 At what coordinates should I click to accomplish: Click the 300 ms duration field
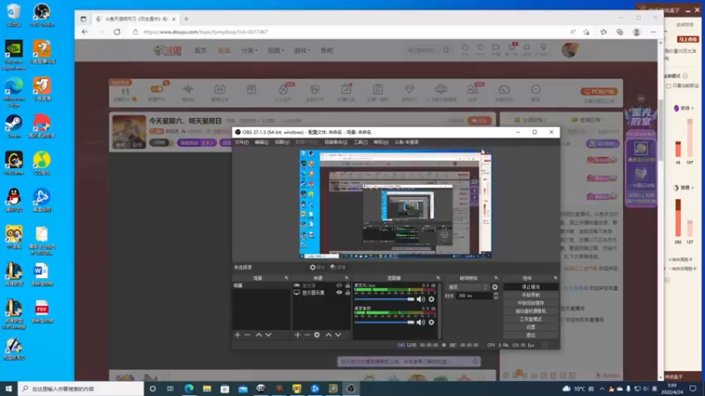(474, 296)
